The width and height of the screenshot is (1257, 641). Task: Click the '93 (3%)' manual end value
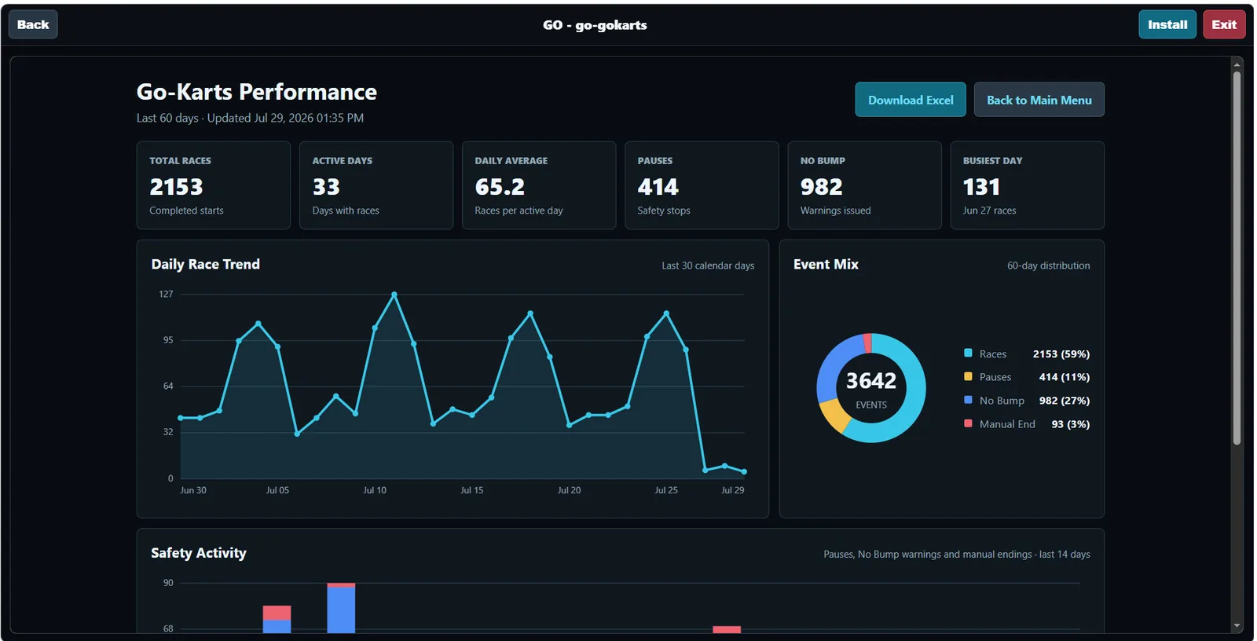tap(1071, 424)
